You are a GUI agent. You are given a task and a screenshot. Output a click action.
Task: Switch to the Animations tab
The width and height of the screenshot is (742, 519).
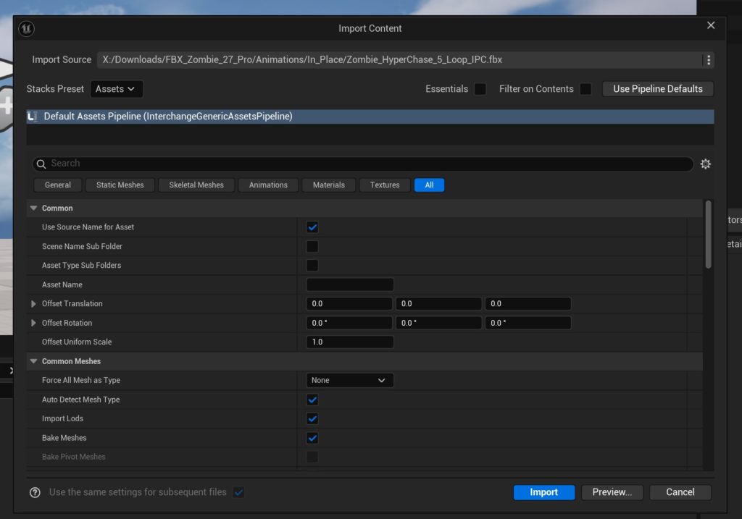(x=268, y=185)
